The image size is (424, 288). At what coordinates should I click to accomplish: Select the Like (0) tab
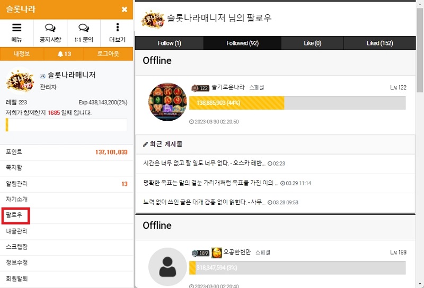pyautogui.click(x=312, y=43)
